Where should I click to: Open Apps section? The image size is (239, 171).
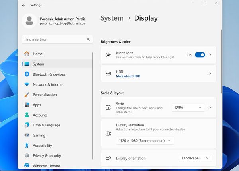(57, 105)
